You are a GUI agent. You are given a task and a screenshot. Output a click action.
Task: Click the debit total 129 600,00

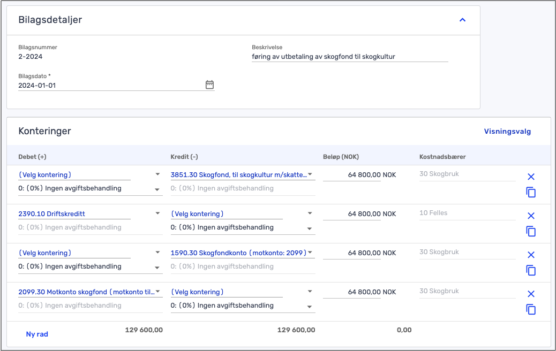coord(144,330)
